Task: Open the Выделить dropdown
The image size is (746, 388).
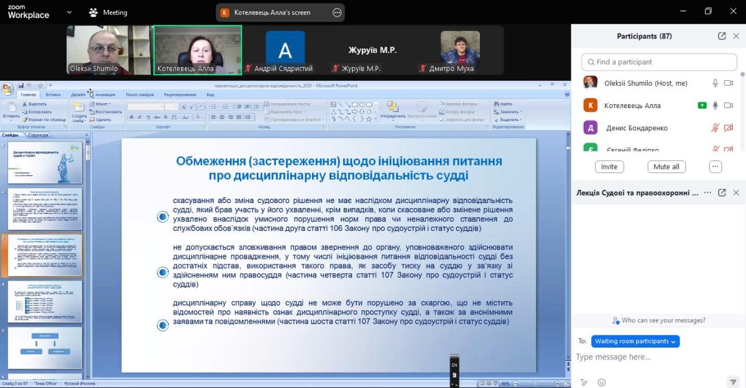Action: pyautogui.click(x=509, y=119)
